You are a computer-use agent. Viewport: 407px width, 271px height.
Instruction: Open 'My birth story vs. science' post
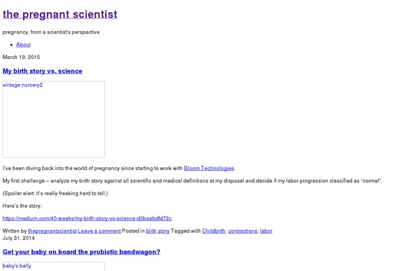pos(43,70)
